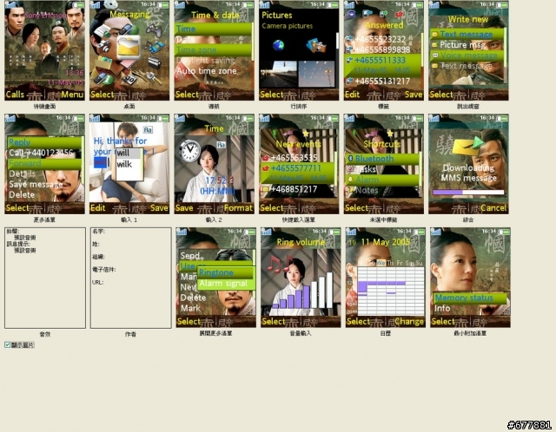Screen dimensions: 556x432
Task: Select 'Time zone' in Time & date list
Action: 213,50
